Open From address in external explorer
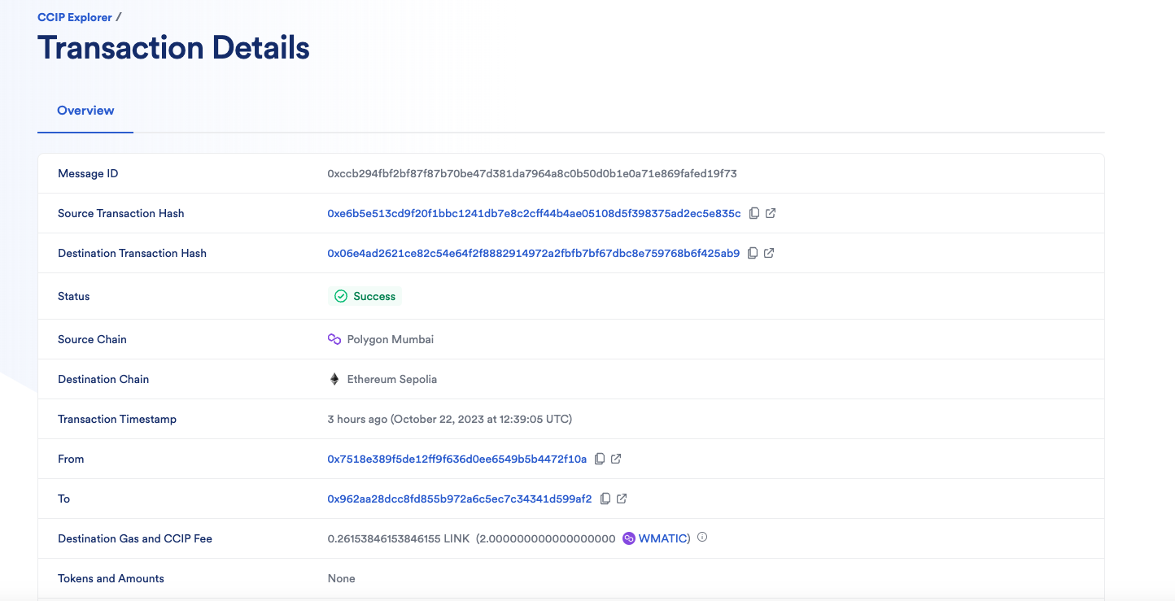The image size is (1175, 601). click(616, 459)
